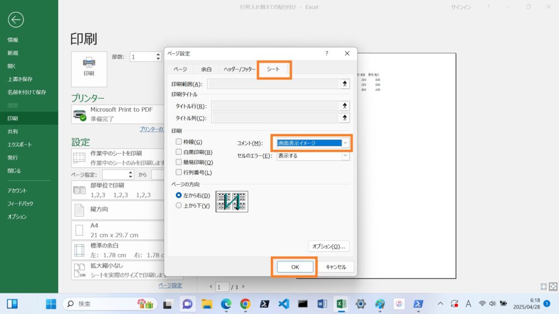559x314 pixels.
Task: Select left-to-right (左から右) page order
Action: [179, 195]
